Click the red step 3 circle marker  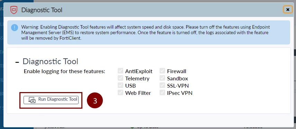pyautogui.click(x=95, y=101)
